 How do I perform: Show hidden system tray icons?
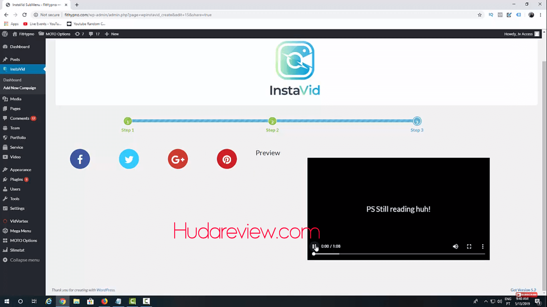486,301
